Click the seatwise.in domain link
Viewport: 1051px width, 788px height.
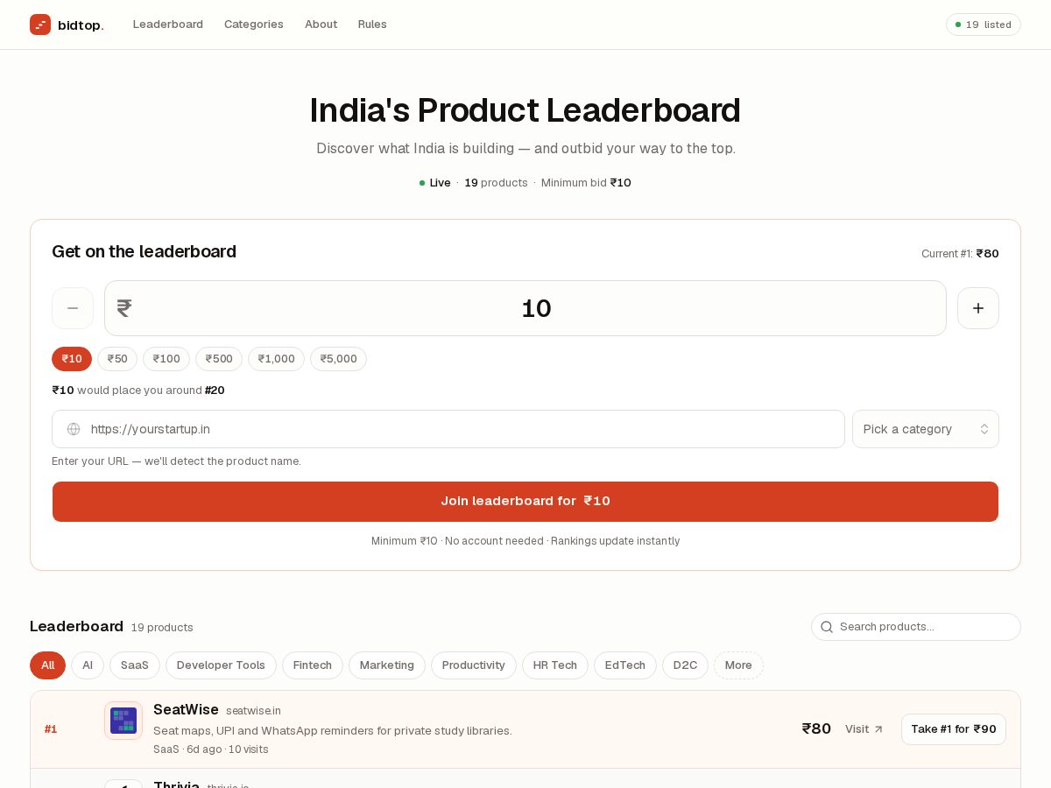[x=253, y=711]
